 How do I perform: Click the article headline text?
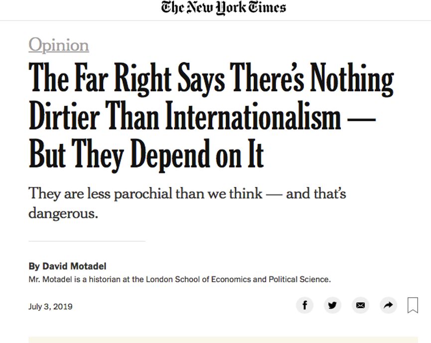211,116
